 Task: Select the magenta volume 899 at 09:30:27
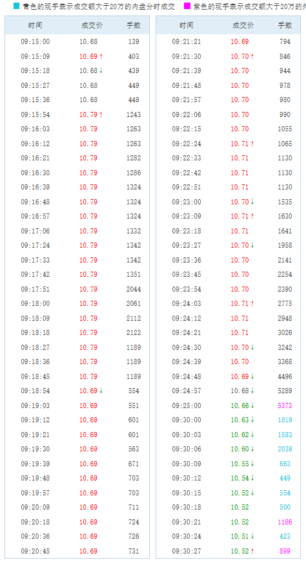tap(285, 551)
